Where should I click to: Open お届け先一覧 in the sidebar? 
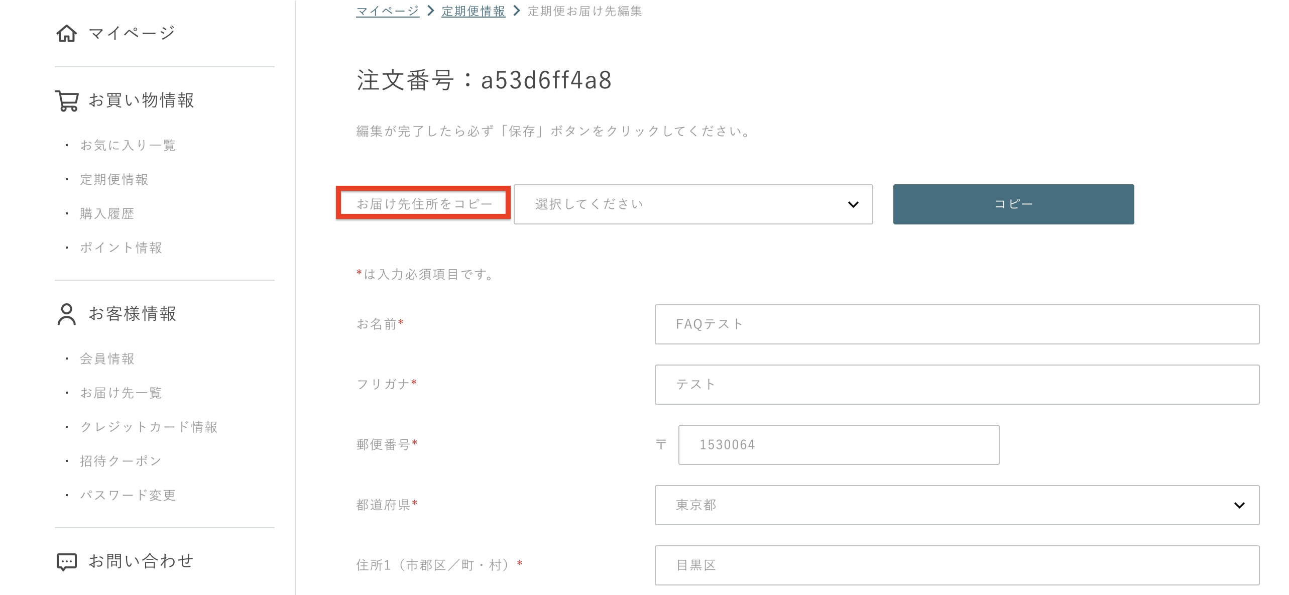121,393
